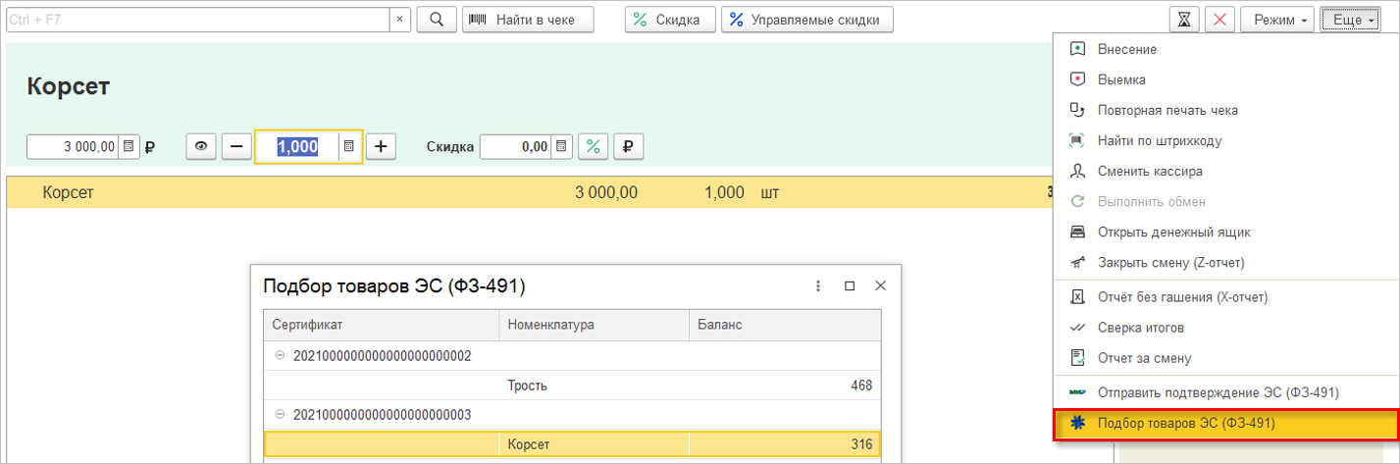Open the three-dot menu in Подбор товаров dialog
Viewport: 1400px width, 464px height.
pyautogui.click(x=818, y=285)
